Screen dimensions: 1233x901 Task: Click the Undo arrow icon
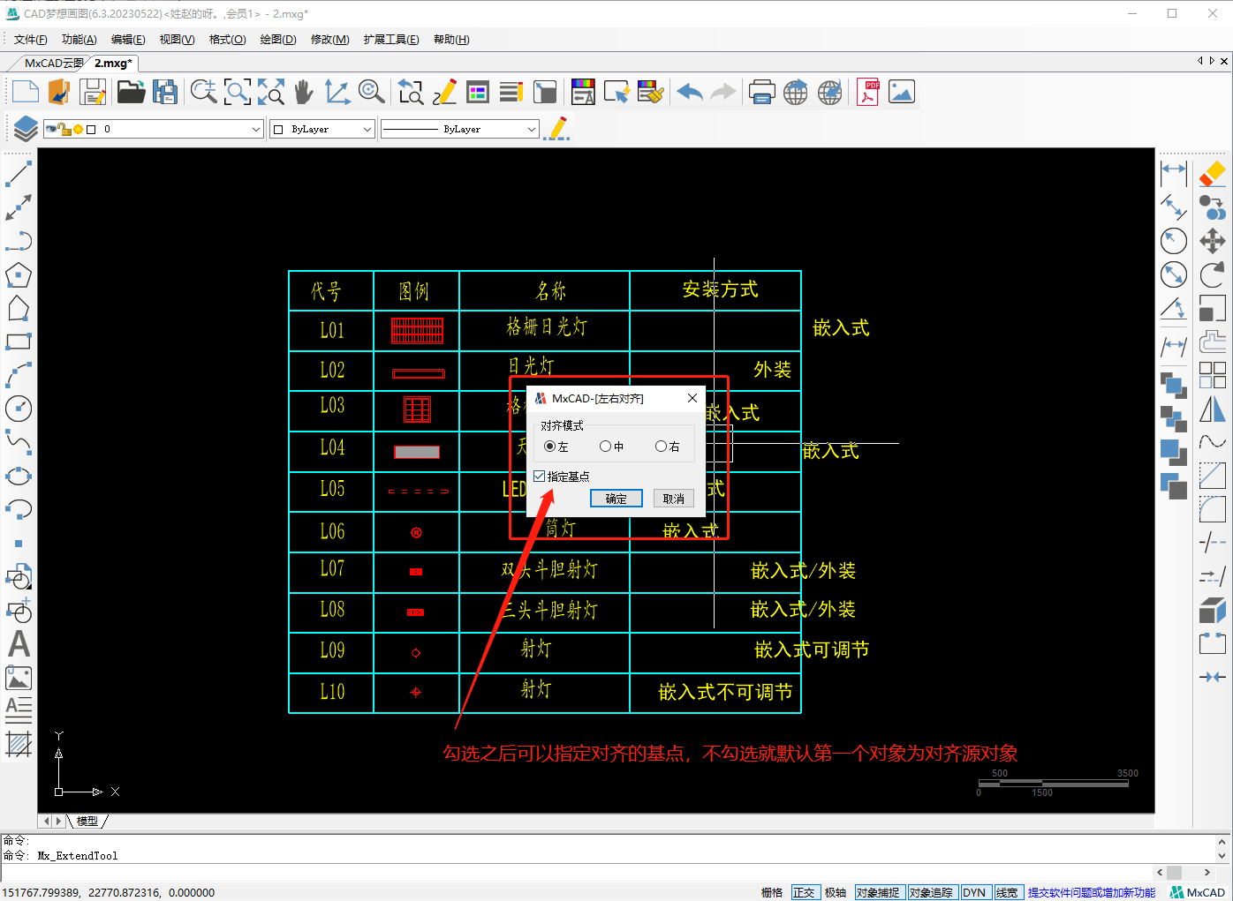689,92
